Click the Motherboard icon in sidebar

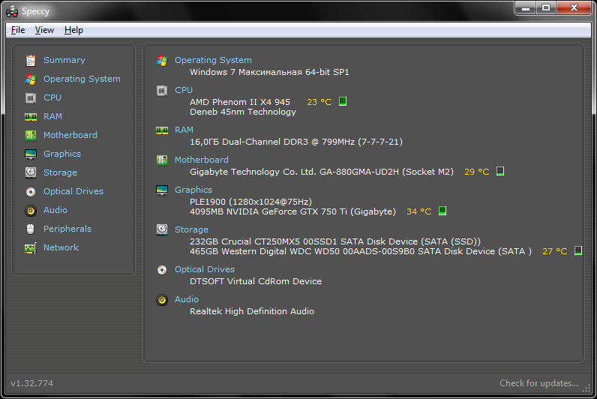(x=31, y=135)
